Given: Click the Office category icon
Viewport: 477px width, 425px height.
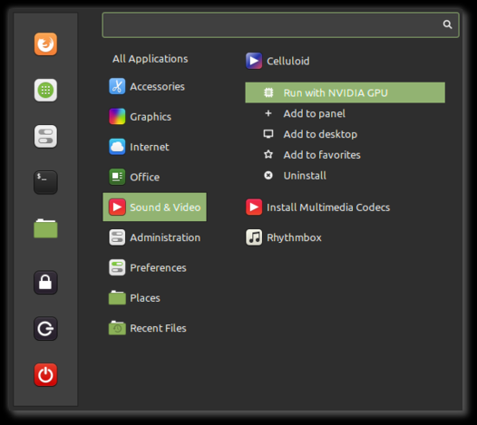Looking at the screenshot, I should (117, 177).
